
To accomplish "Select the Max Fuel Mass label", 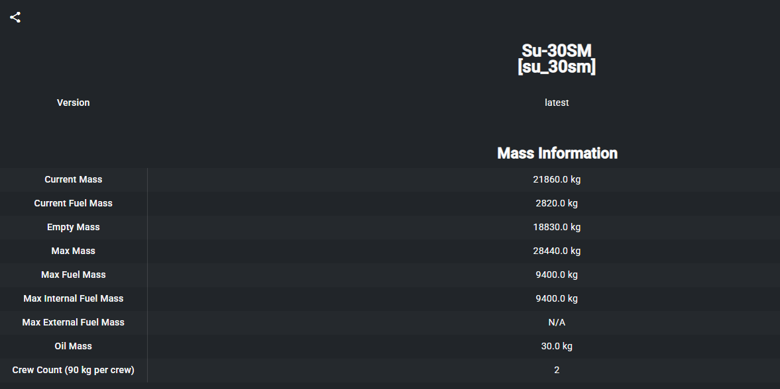I will (x=73, y=275).
